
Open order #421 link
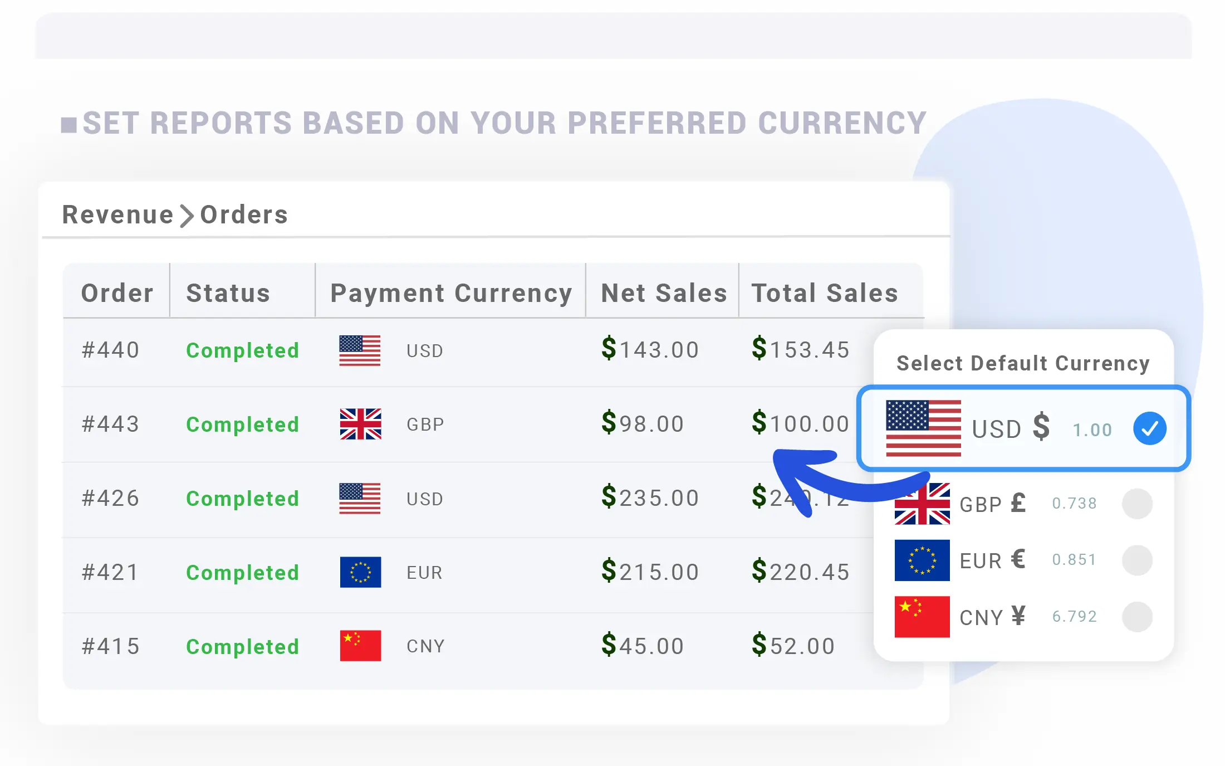[110, 572]
